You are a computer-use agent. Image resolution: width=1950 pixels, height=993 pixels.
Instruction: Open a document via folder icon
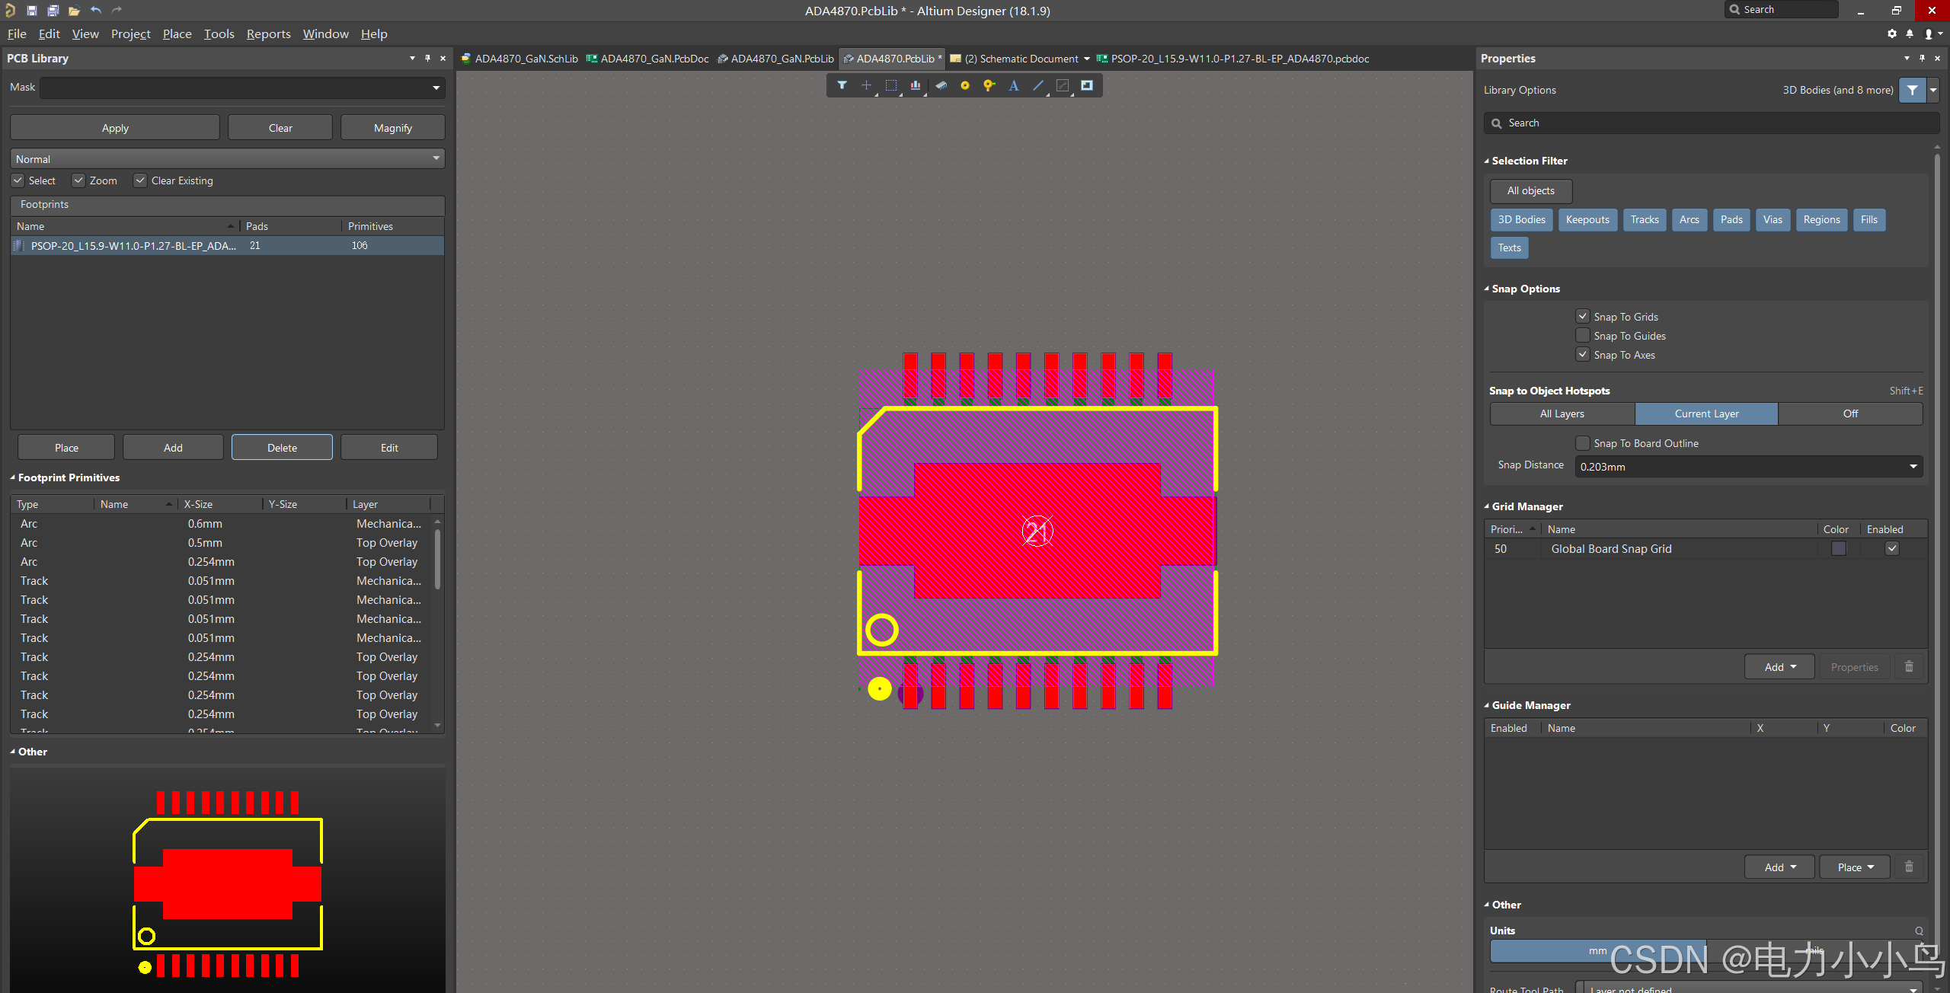coord(74,11)
